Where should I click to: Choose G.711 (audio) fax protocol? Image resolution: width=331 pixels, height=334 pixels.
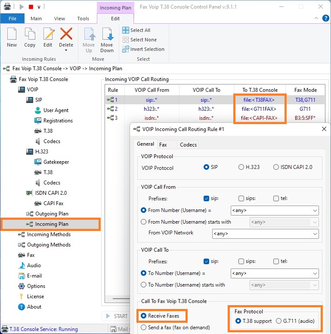coord(278,321)
